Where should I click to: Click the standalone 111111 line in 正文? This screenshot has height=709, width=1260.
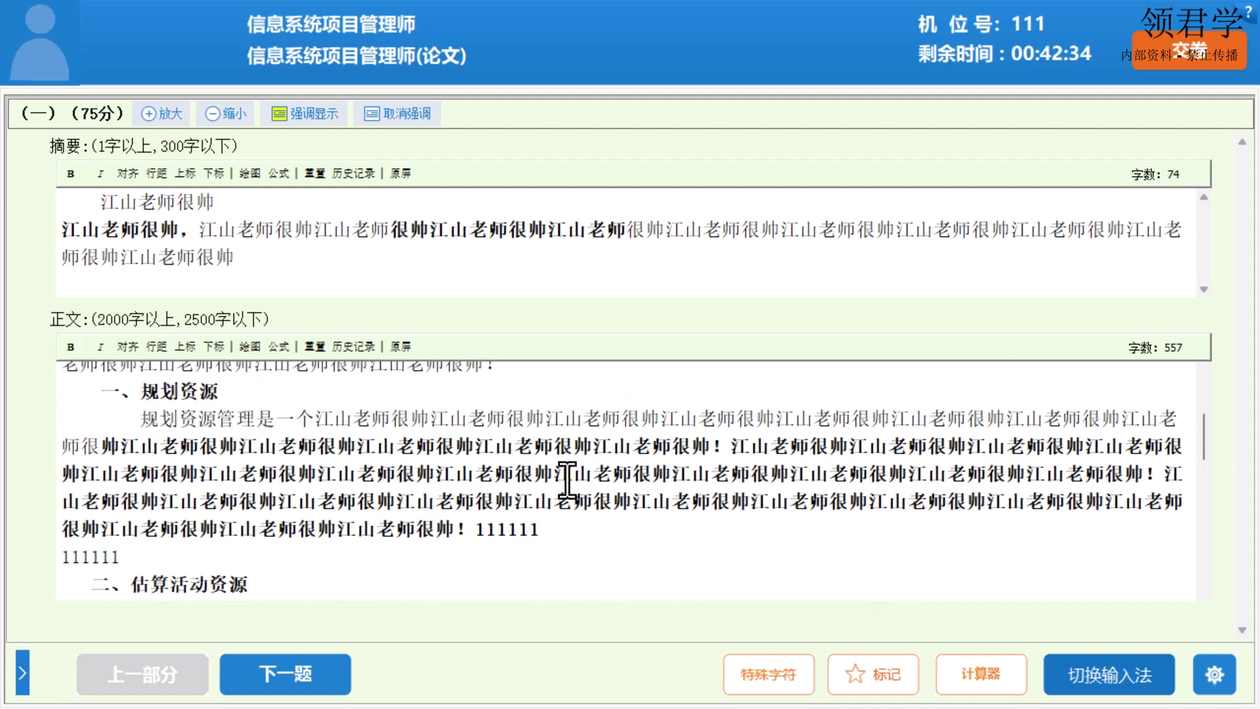point(91,557)
